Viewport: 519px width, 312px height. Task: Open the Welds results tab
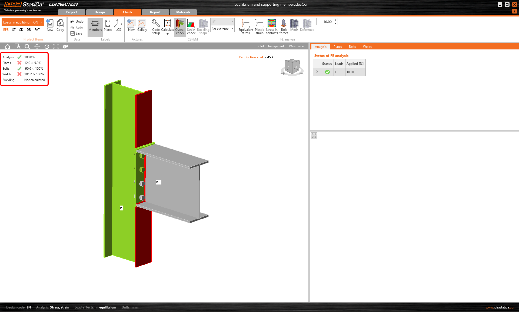367,47
